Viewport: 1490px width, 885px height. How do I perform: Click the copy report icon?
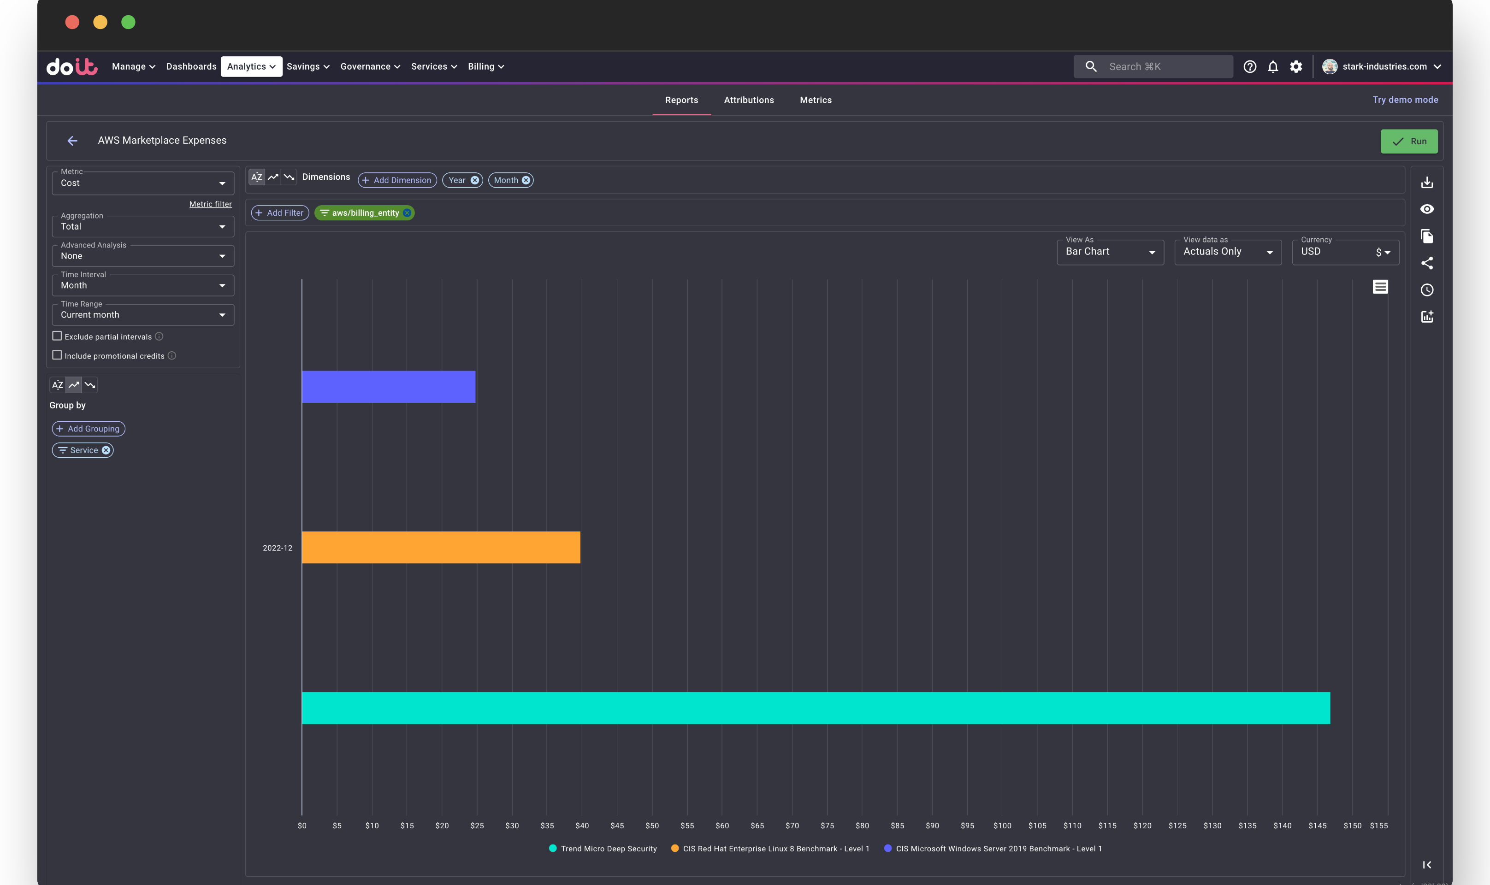point(1427,236)
